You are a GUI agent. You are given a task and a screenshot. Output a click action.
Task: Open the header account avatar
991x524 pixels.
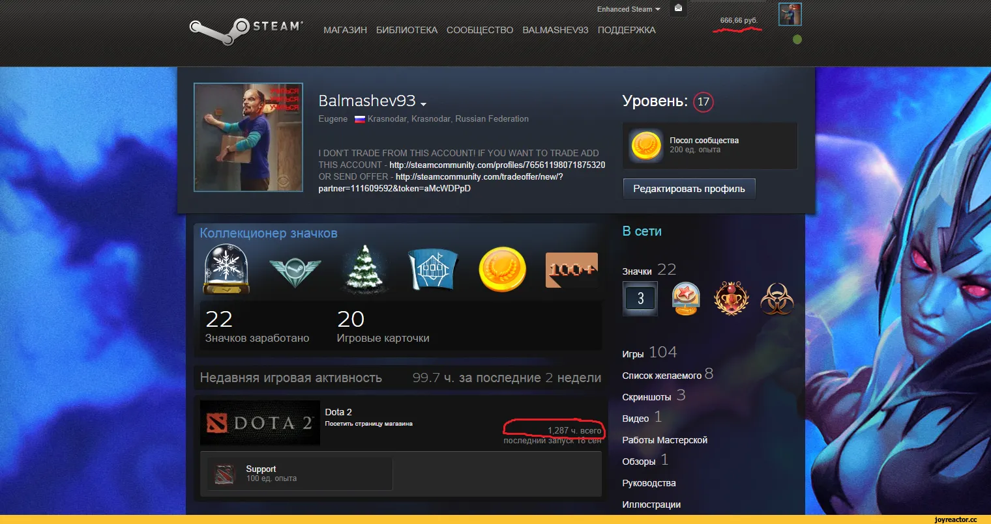[x=790, y=14]
